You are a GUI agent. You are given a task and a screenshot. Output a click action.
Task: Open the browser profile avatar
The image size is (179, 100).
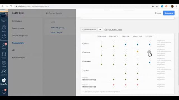172,6
